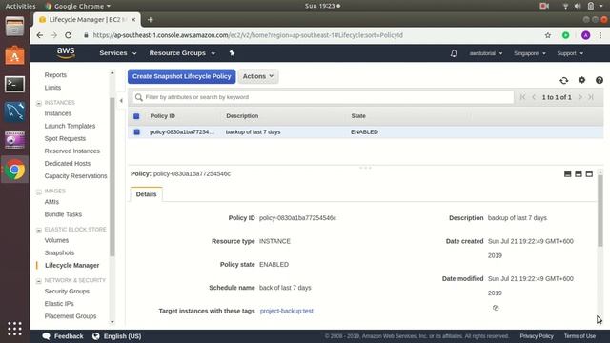The width and height of the screenshot is (610, 343).
Task: Go to last page of results
Action: [x=591, y=97]
